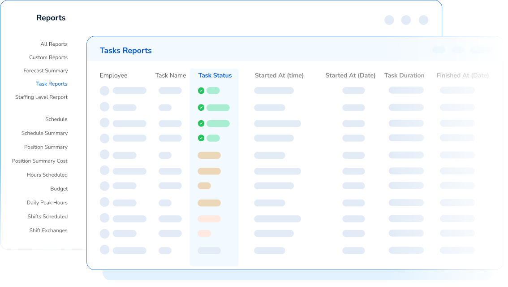Image resolution: width=508 pixels, height=287 pixels.
Task: Open the Task Duration column header
Action: coord(404,75)
